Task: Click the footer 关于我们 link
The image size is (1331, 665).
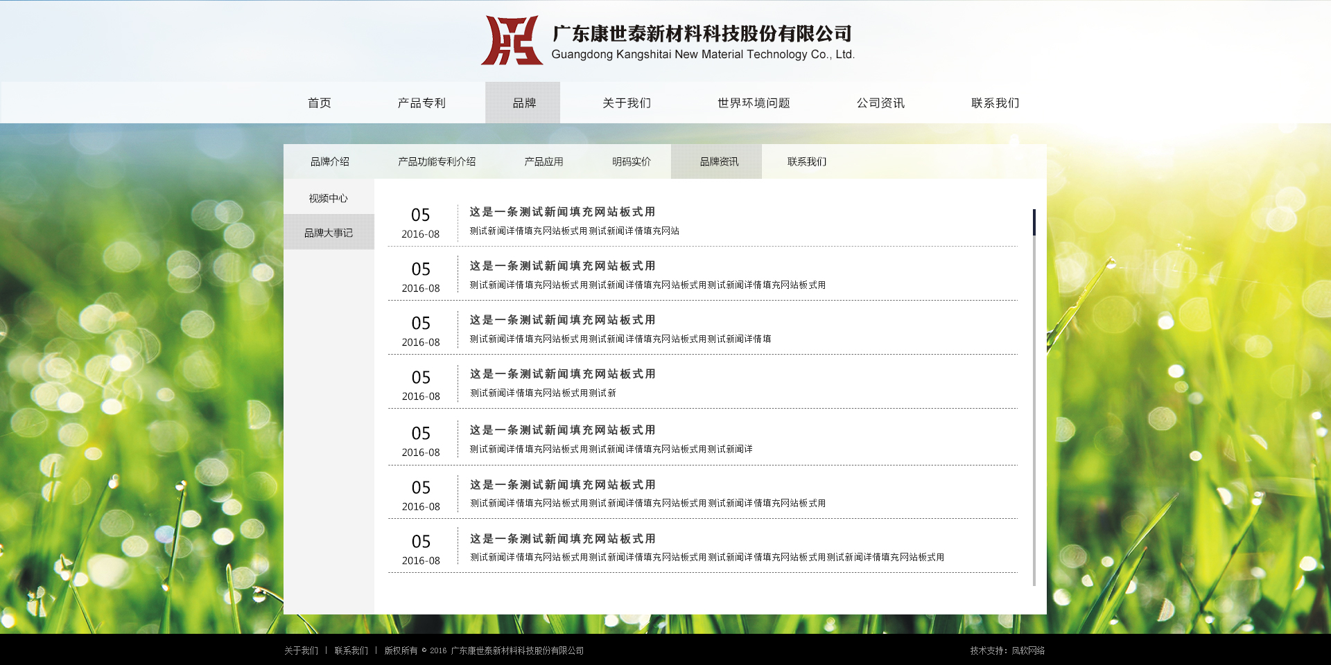Action: coord(301,651)
